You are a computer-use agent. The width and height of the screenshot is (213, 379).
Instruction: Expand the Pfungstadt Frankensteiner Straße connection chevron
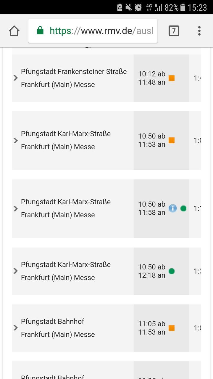click(16, 78)
